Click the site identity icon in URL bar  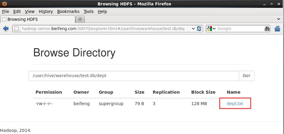pos(17,29)
